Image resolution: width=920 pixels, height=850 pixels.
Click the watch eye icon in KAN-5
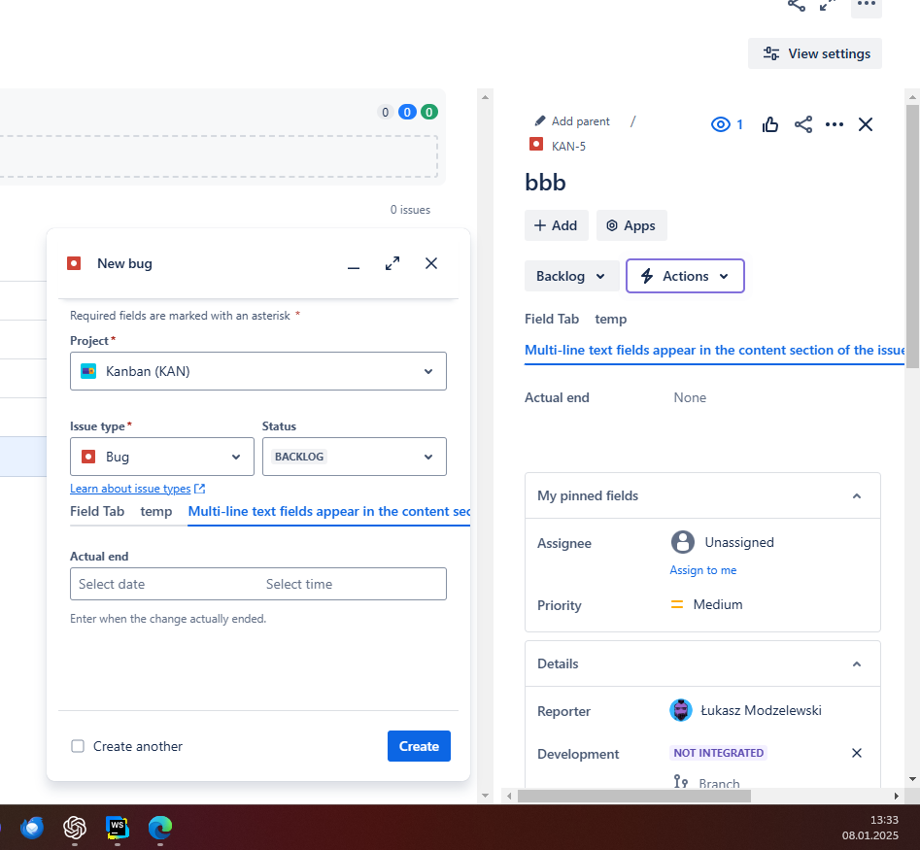pos(721,124)
